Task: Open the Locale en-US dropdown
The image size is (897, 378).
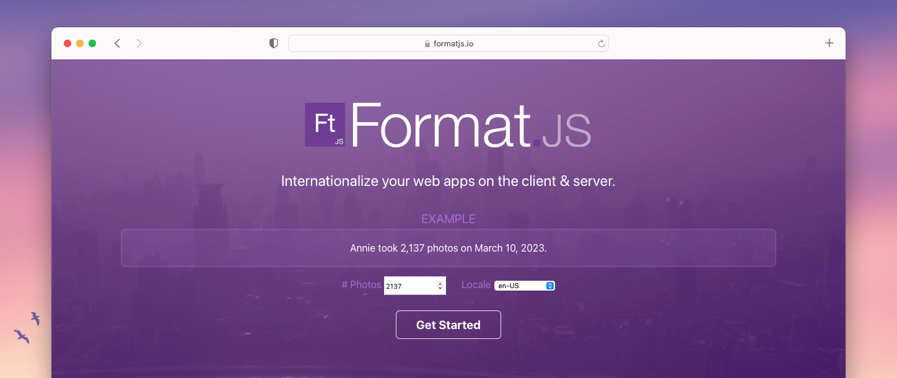Action: pos(525,286)
